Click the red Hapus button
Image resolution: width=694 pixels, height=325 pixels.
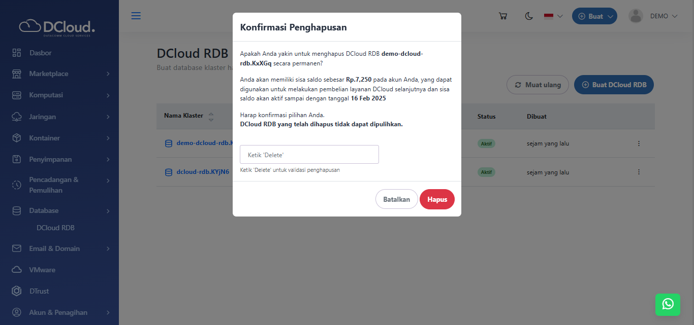[x=437, y=199]
